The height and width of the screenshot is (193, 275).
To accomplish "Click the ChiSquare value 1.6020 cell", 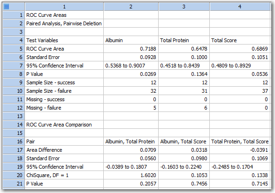I will tap(131, 175).
